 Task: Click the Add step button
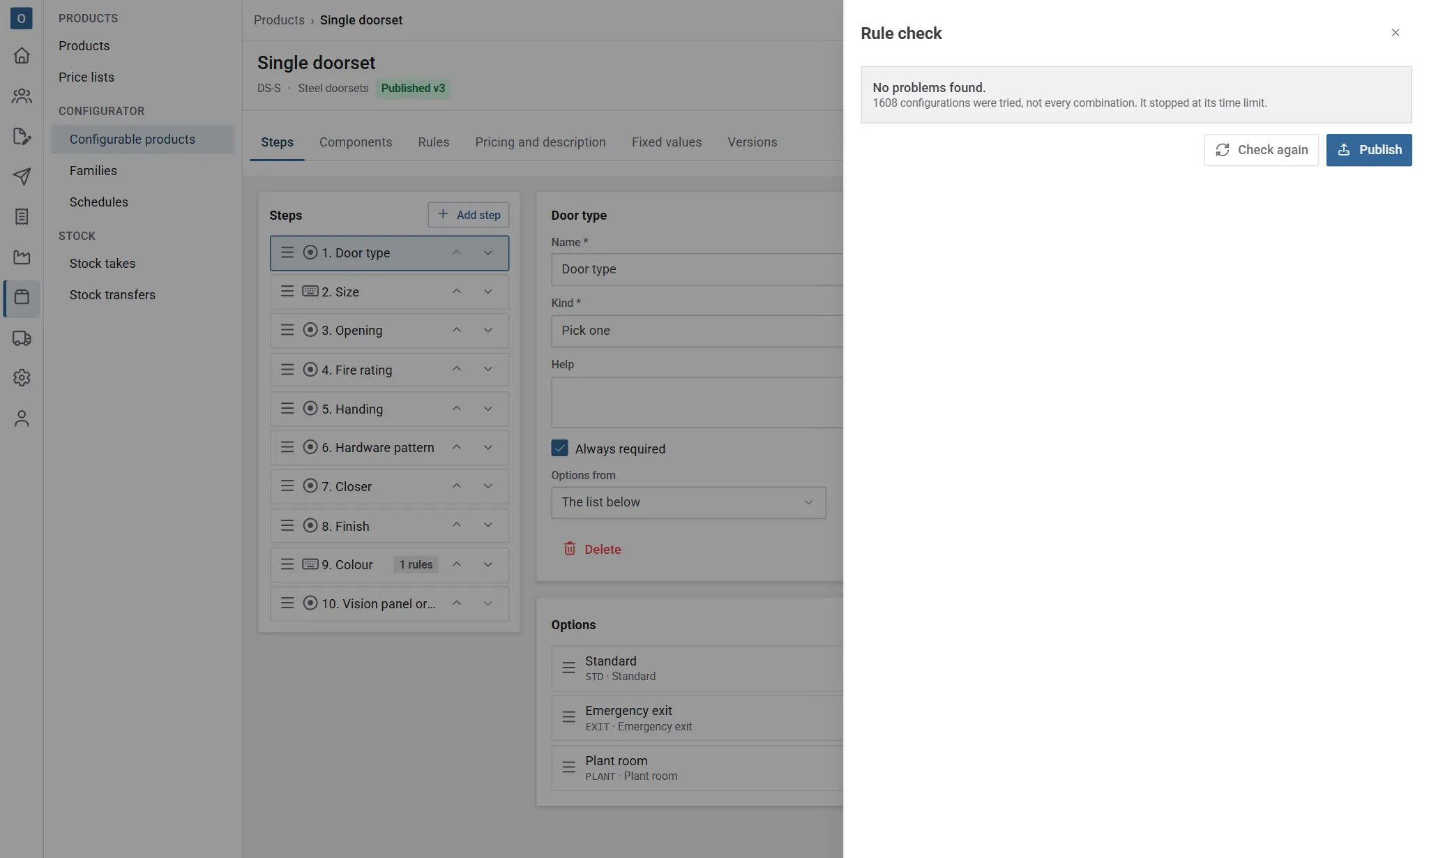(468, 215)
